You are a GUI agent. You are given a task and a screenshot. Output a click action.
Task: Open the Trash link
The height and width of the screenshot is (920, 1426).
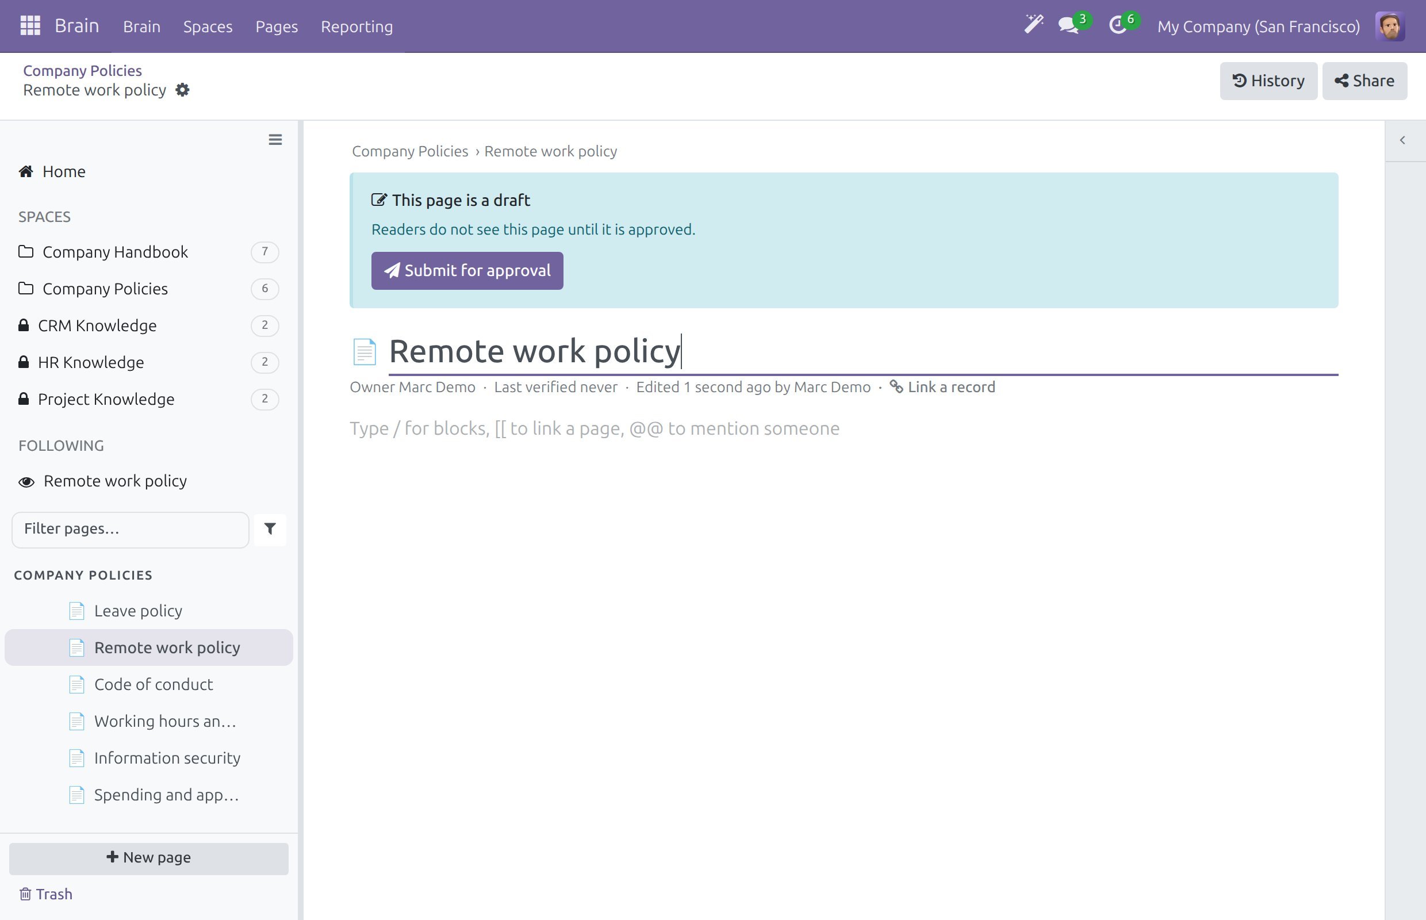[x=45, y=894]
